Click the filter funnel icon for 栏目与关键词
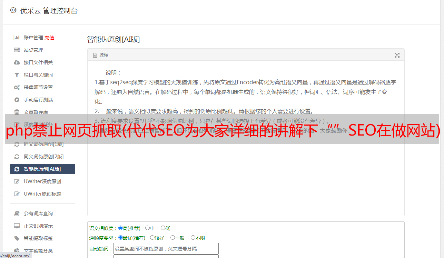 17,75
